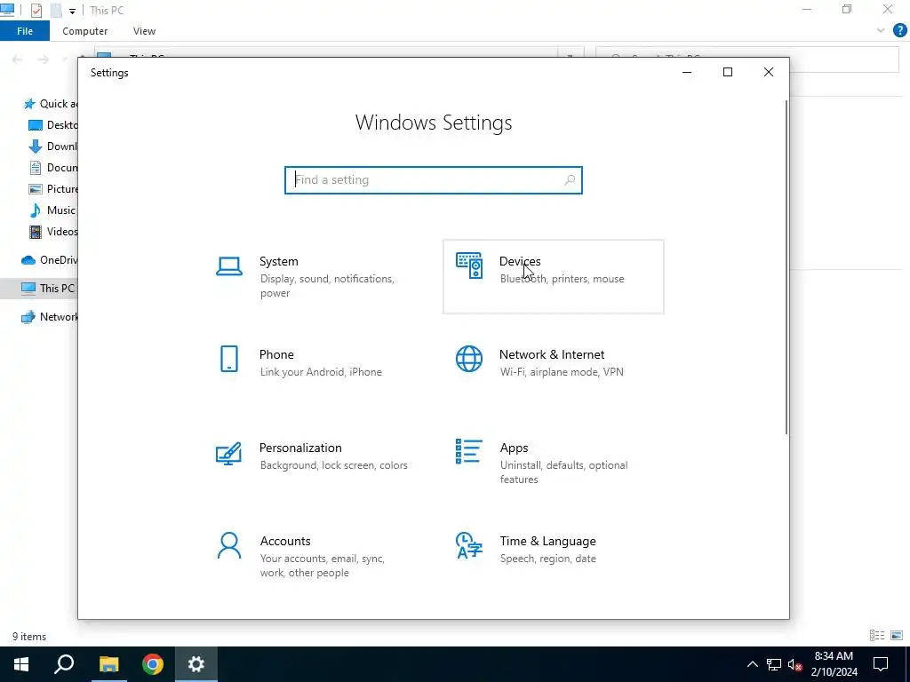Maximize the Settings window

[x=728, y=72]
